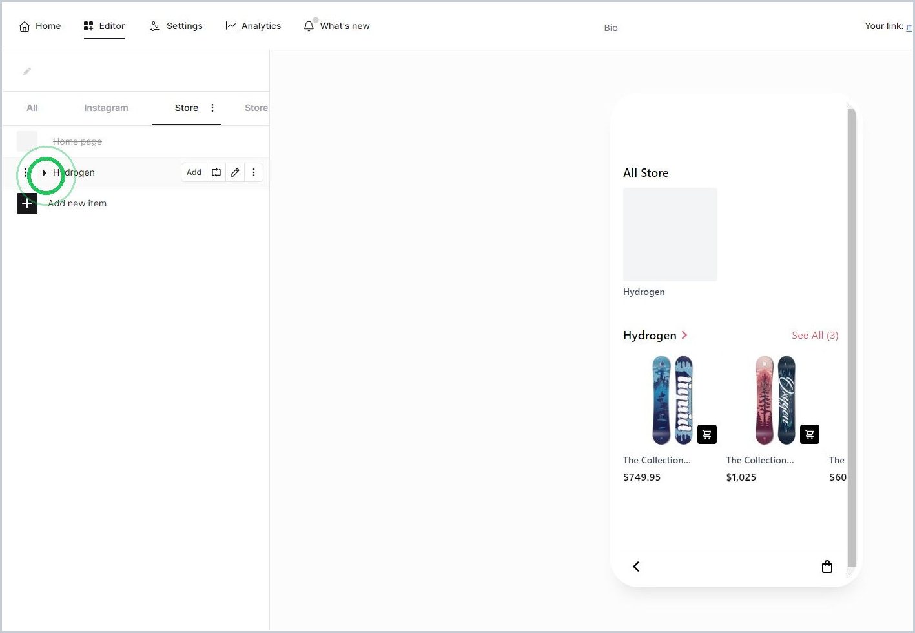Open the $749.95 snowboard product image
The width and height of the screenshot is (915, 633).
pyautogui.click(x=672, y=400)
